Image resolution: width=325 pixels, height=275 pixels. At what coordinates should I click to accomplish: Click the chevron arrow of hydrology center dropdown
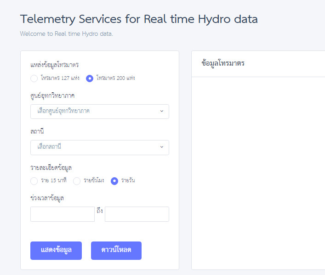162,111
